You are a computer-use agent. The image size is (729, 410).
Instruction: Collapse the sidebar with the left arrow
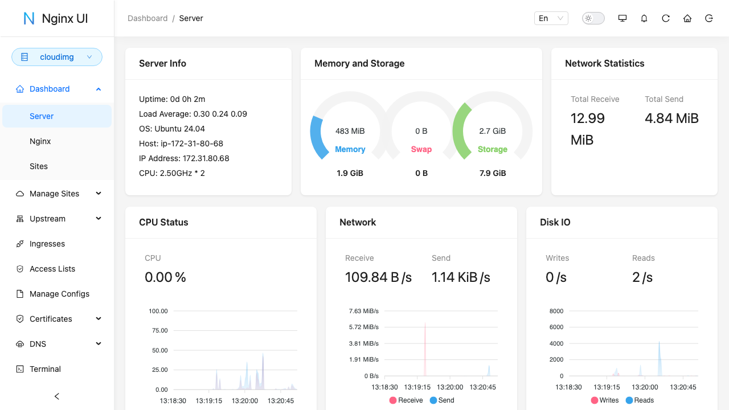[x=57, y=396]
